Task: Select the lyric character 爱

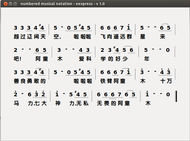Action: (x=82, y=59)
